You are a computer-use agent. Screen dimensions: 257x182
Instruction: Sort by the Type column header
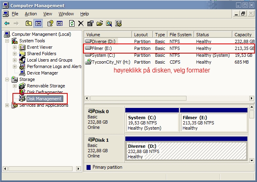pos(160,35)
